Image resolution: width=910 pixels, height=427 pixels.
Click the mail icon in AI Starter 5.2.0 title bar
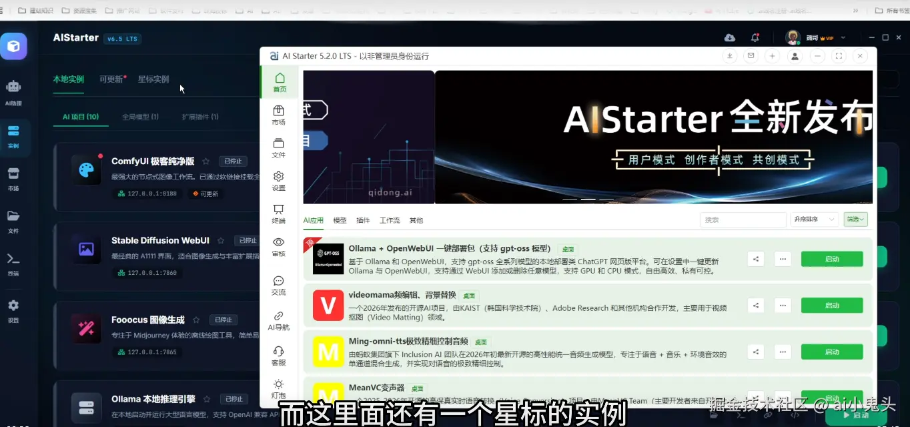coord(751,56)
